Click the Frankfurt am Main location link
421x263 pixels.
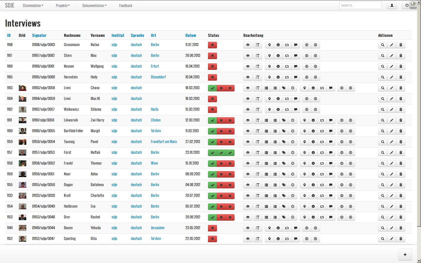click(164, 142)
